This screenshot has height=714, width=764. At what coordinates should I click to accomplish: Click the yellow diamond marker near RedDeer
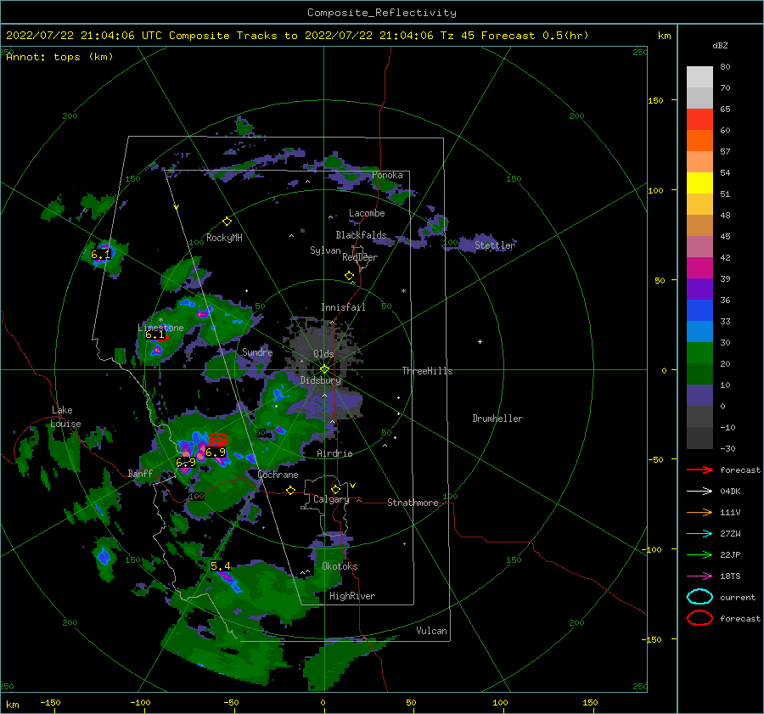pyautogui.click(x=349, y=276)
